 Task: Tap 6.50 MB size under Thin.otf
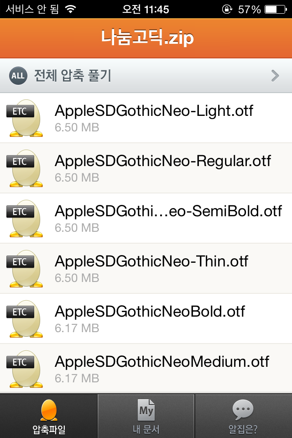(x=77, y=278)
